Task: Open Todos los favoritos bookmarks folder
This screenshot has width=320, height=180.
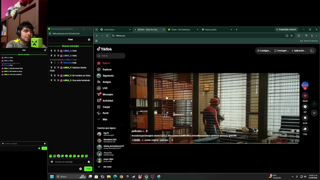Action: pyautogui.click(x=309, y=41)
